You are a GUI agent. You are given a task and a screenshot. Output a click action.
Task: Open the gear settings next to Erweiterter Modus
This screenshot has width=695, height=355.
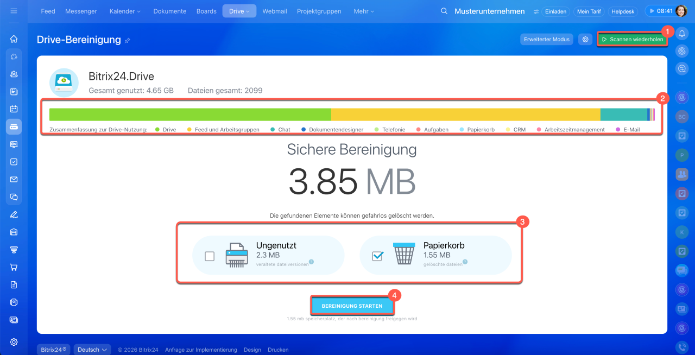pyautogui.click(x=585, y=39)
